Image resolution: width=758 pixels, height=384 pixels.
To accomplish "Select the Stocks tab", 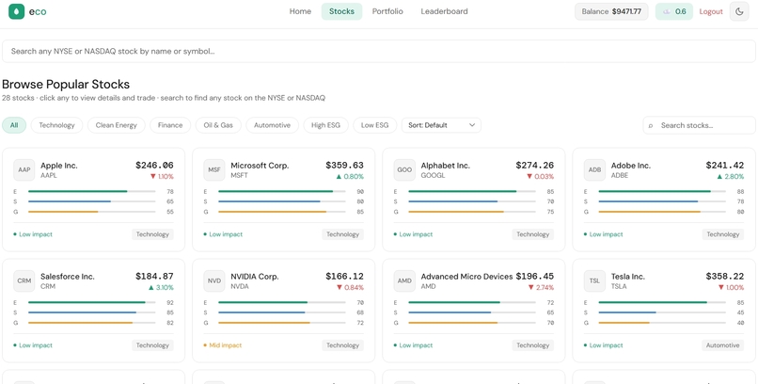I will (341, 11).
